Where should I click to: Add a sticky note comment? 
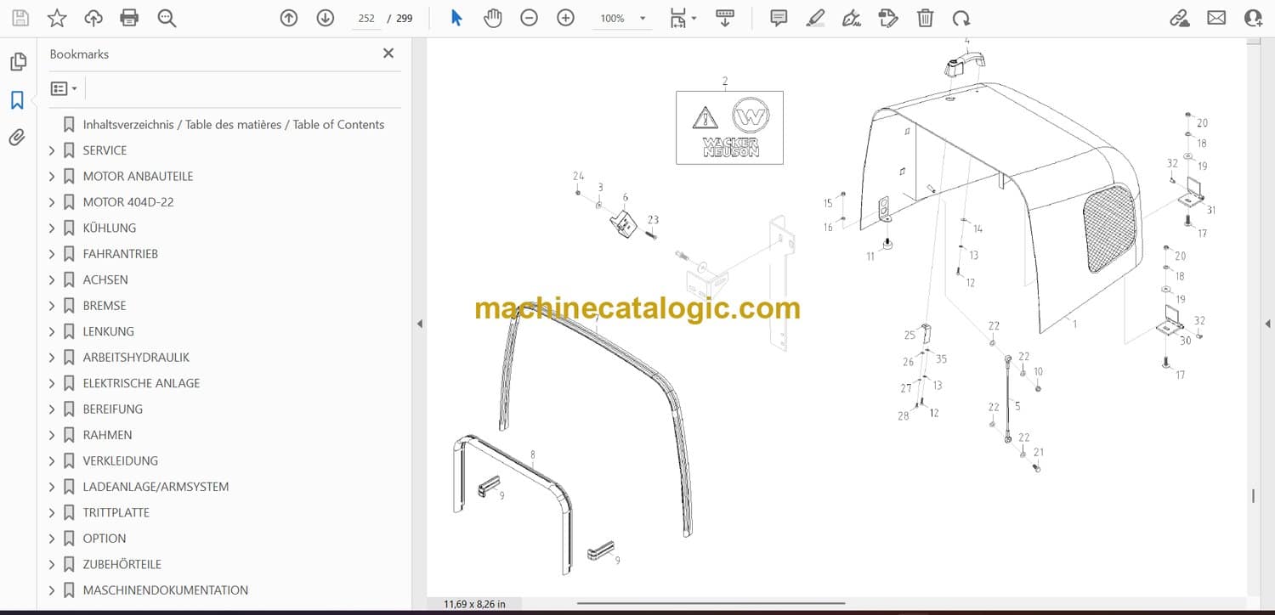pyautogui.click(x=779, y=18)
